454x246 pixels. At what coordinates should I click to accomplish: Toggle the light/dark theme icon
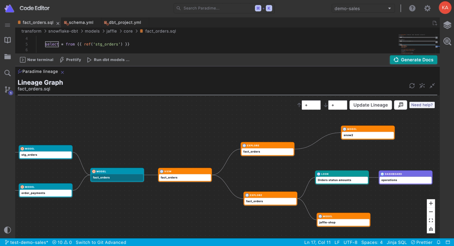click(8, 230)
